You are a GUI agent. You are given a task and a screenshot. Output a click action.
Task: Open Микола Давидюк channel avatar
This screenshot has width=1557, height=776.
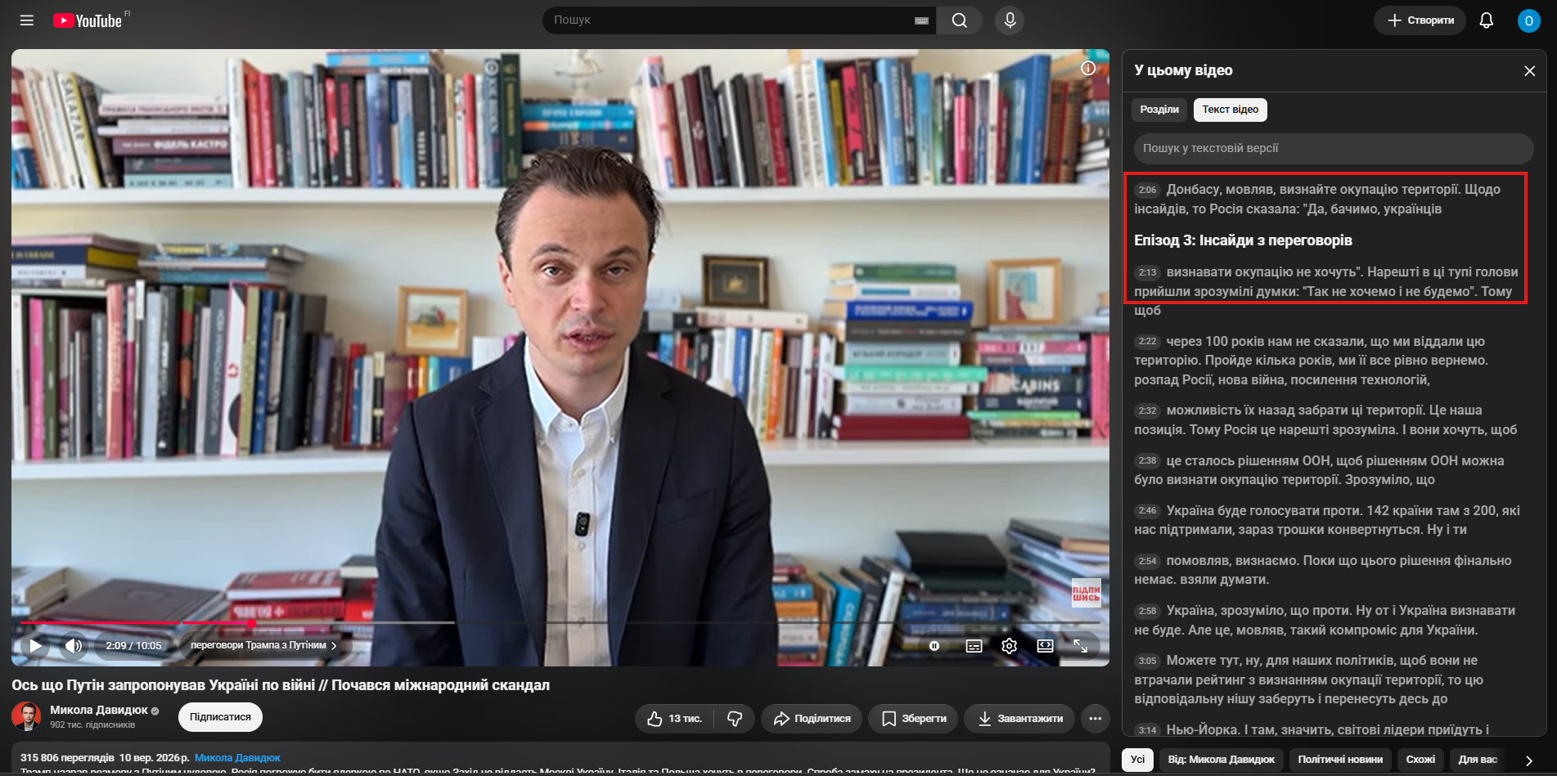[x=26, y=716]
